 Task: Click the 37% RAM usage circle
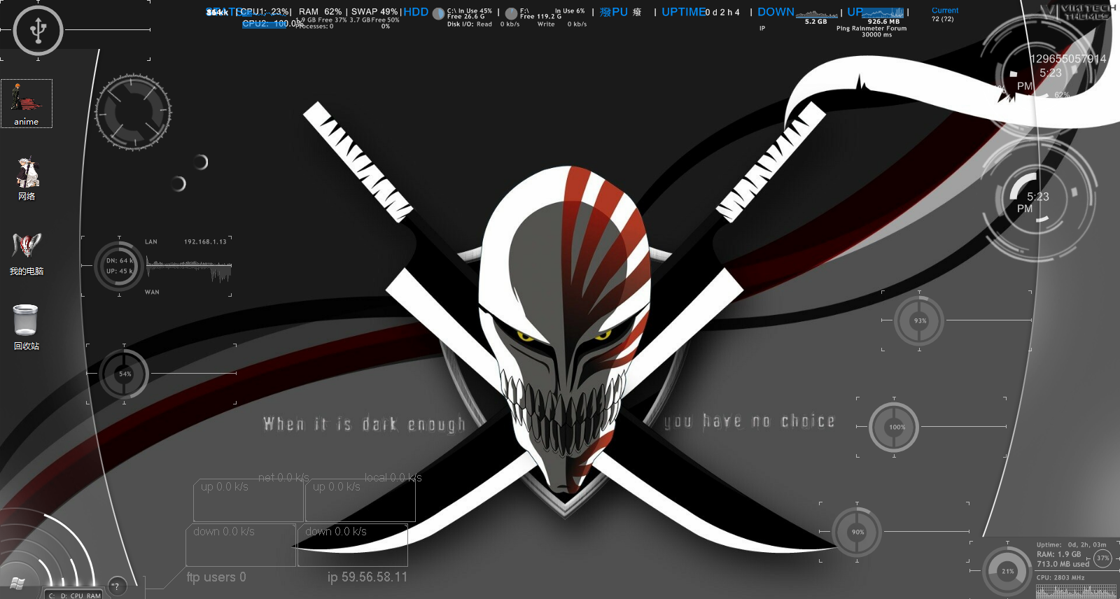1102,558
